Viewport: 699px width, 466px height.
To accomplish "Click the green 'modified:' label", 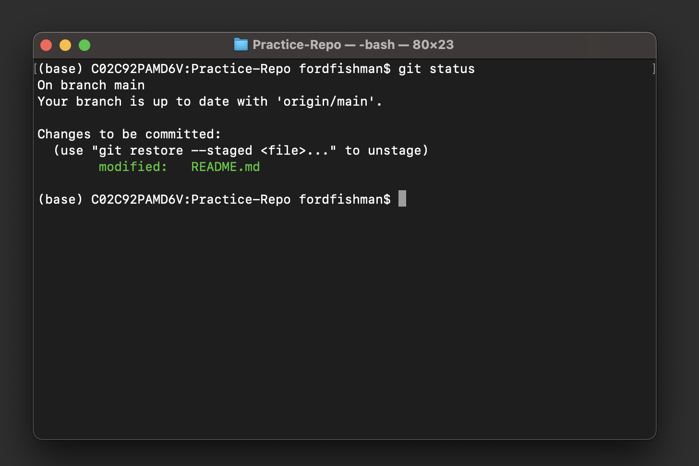I will 133,167.
